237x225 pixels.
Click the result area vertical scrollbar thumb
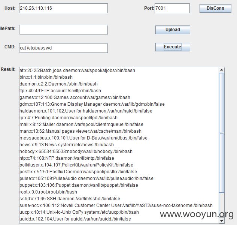(x=222, y=133)
